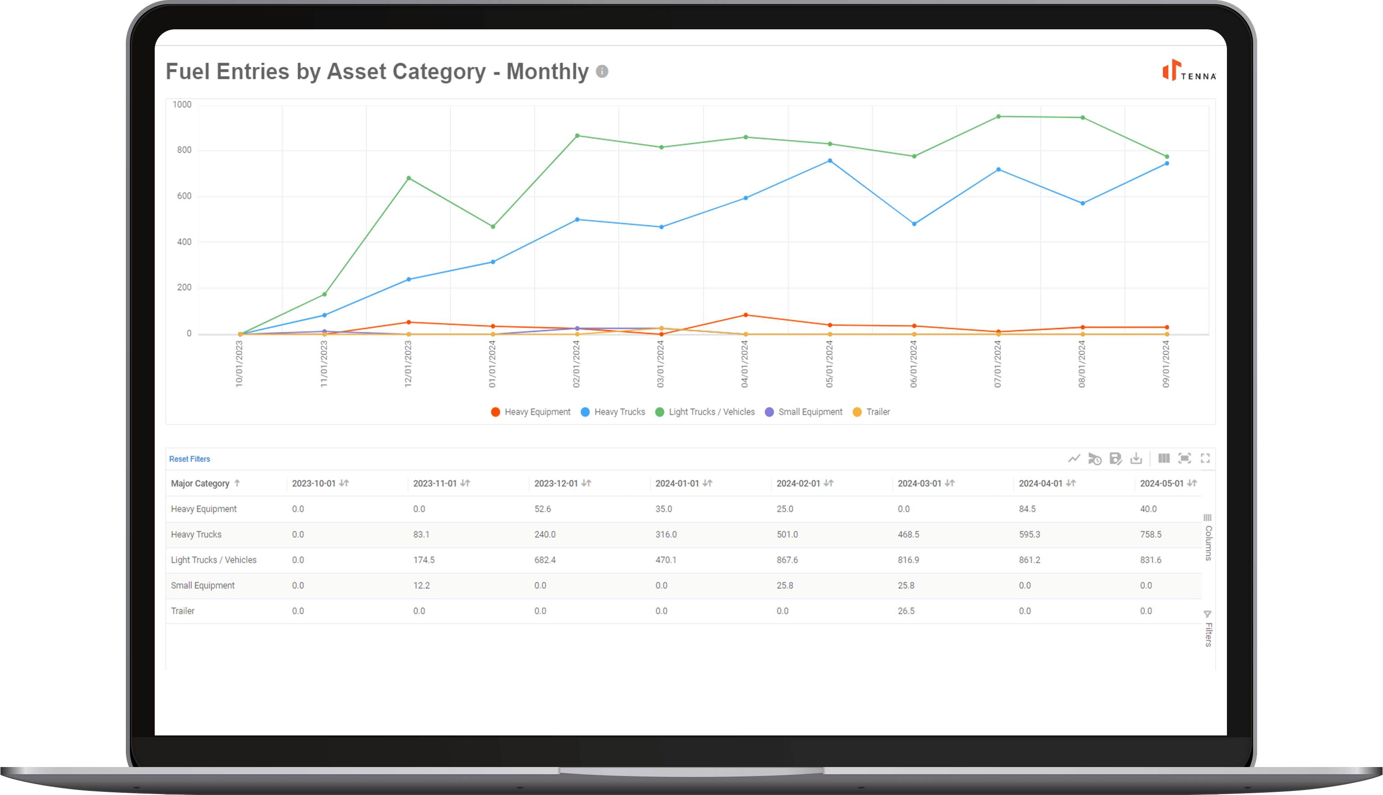Click the 84.5 Heavy Equipment cell
Viewport: 1383px width, 795px height.
[1027, 509]
